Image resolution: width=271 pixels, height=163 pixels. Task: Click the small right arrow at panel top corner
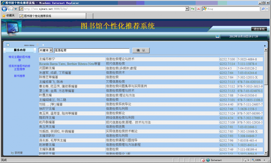pyautogui.click(x=265, y=46)
